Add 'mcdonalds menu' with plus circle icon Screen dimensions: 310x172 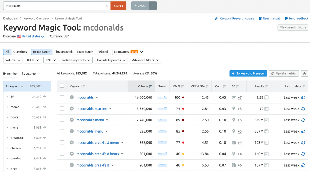click(x=72, y=131)
